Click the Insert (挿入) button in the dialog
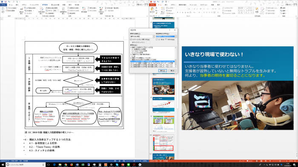Image resolution: width=298 pixels, height=167 pixels. coord(163,70)
